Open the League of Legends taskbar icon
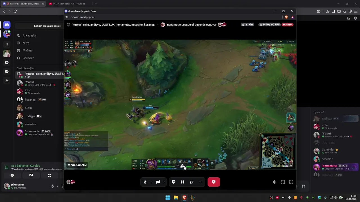This screenshot has width=360, height=202. pos(193,198)
